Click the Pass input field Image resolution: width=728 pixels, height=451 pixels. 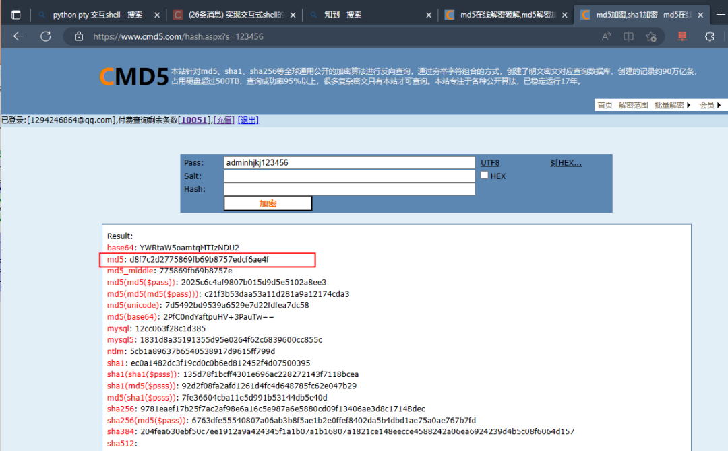pyautogui.click(x=349, y=163)
